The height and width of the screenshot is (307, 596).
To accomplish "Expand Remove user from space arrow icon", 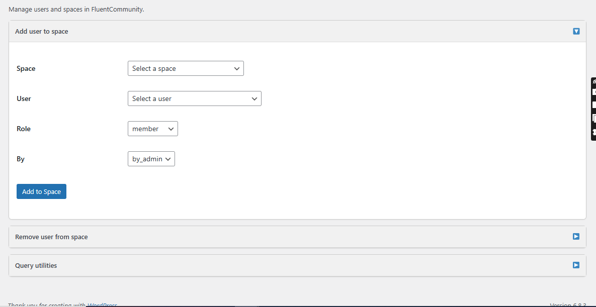I will [576, 236].
